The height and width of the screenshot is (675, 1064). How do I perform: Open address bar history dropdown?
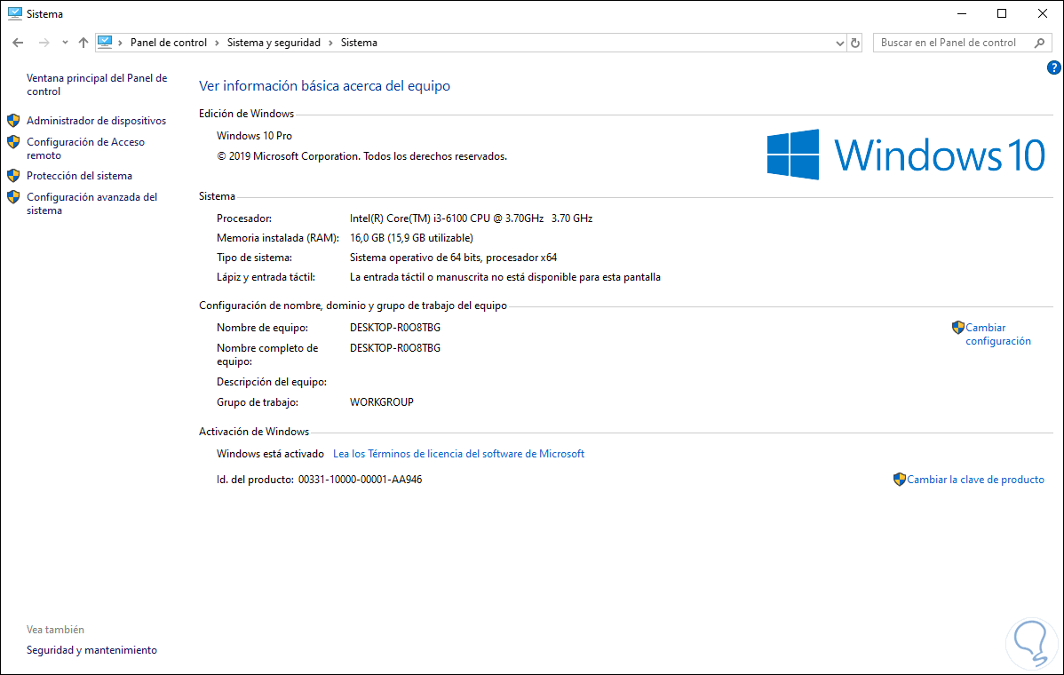840,43
